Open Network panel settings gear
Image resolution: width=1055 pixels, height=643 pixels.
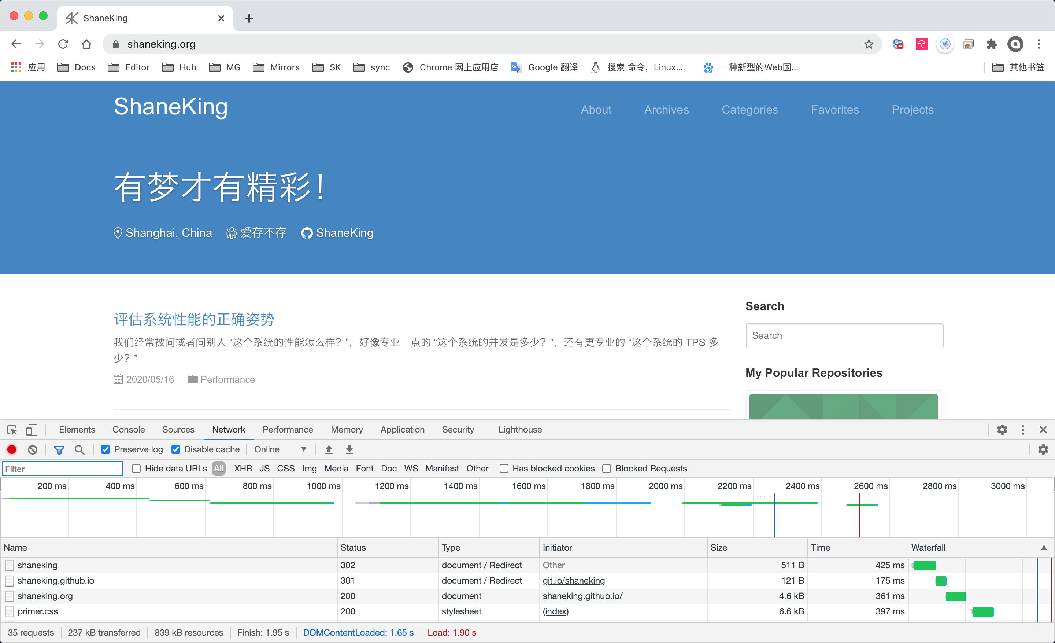click(1043, 449)
